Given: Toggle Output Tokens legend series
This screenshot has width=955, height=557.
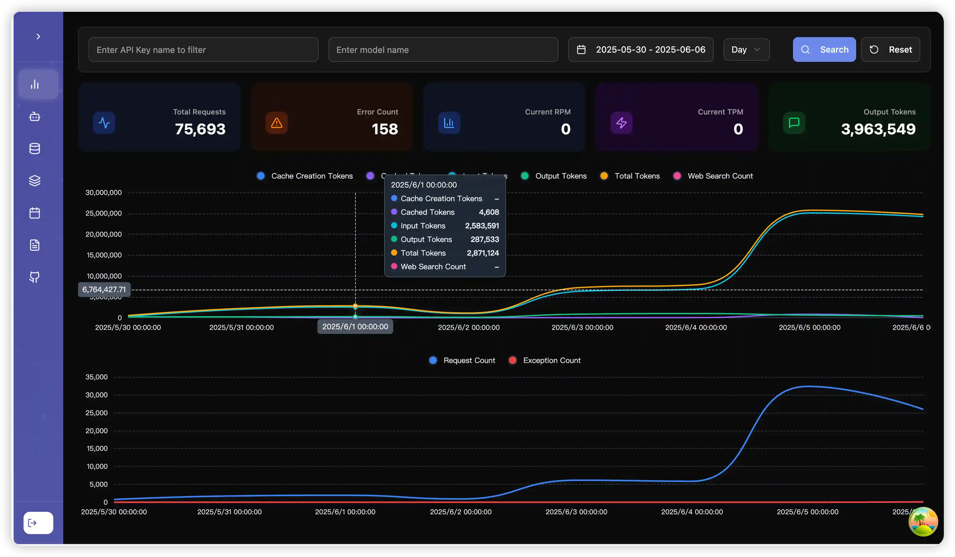Looking at the screenshot, I should [561, 176].
